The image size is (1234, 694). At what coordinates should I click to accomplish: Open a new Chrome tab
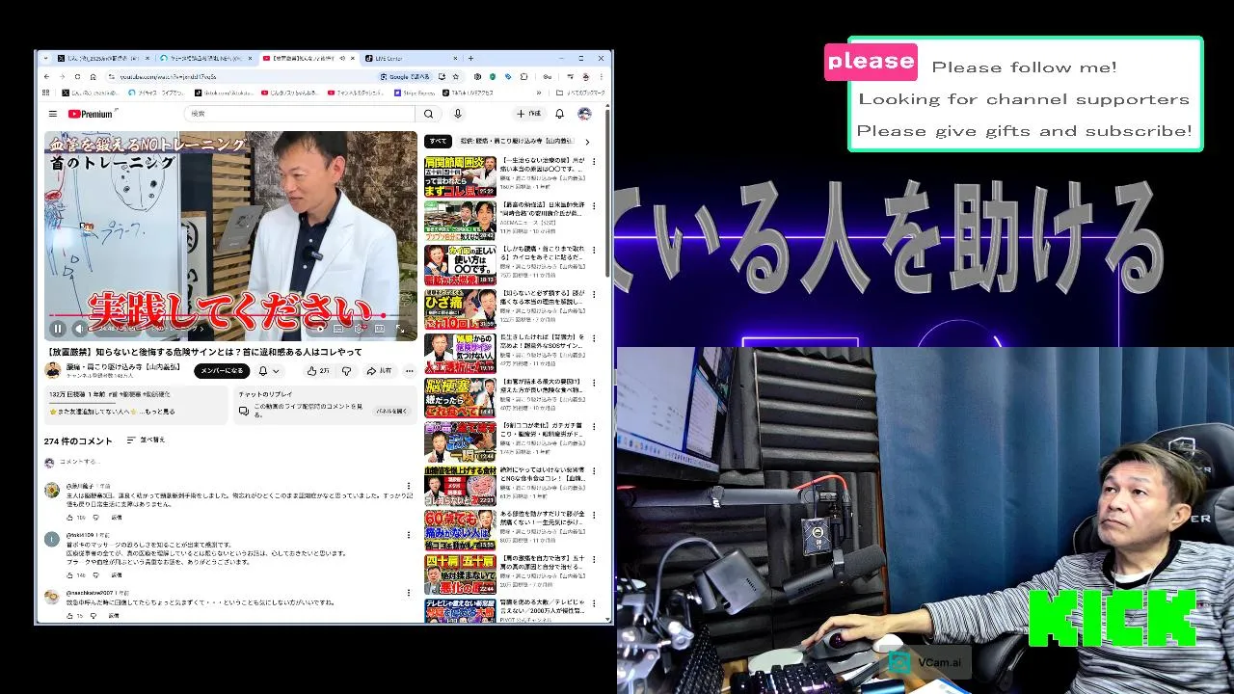[469, 58]
